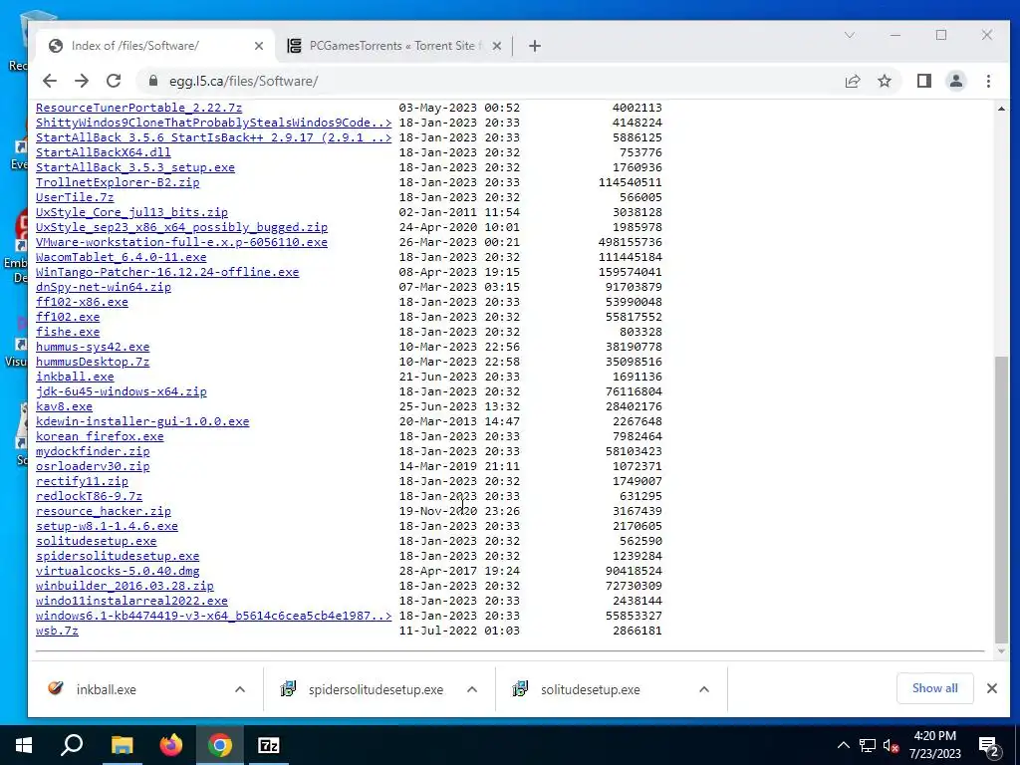Click the address bar URL

[243, 81]
